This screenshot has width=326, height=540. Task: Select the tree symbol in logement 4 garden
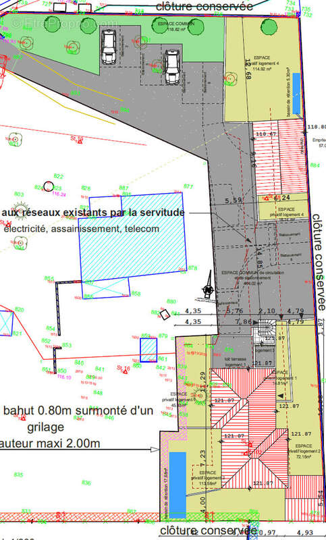(x=269, y=27)
